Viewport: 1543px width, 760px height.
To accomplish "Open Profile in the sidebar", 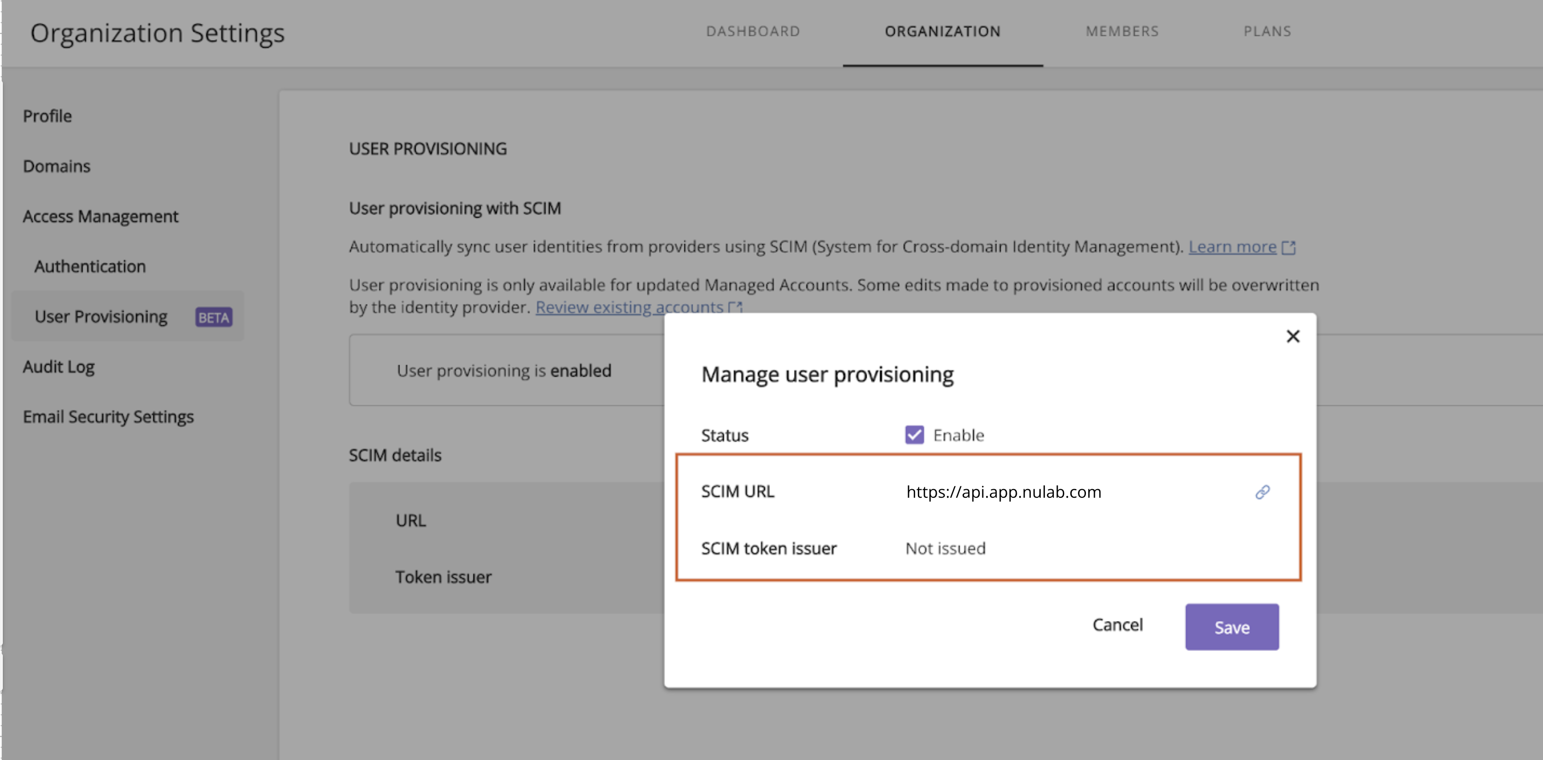I will [48, 116].
